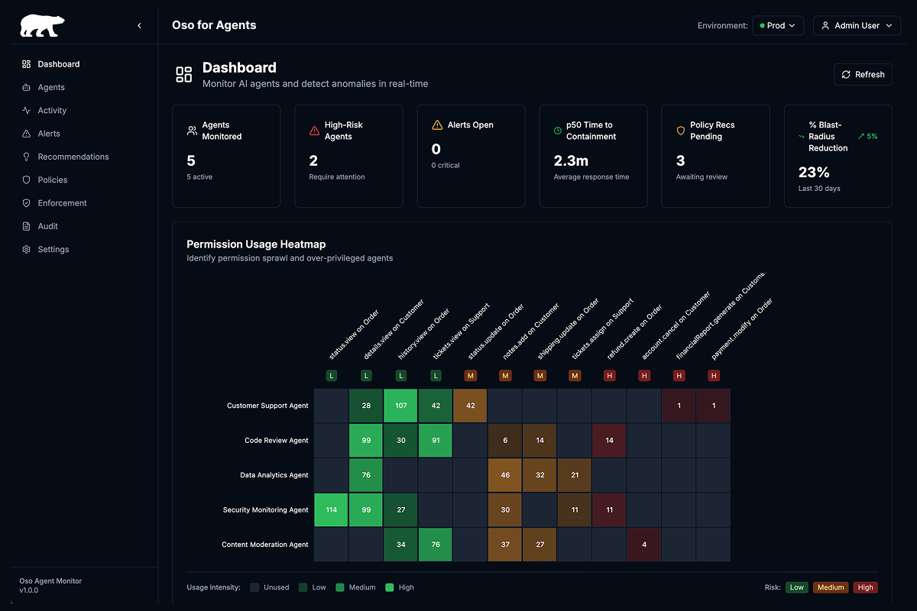
Task: Click the Refresh button
Action: 863,74
